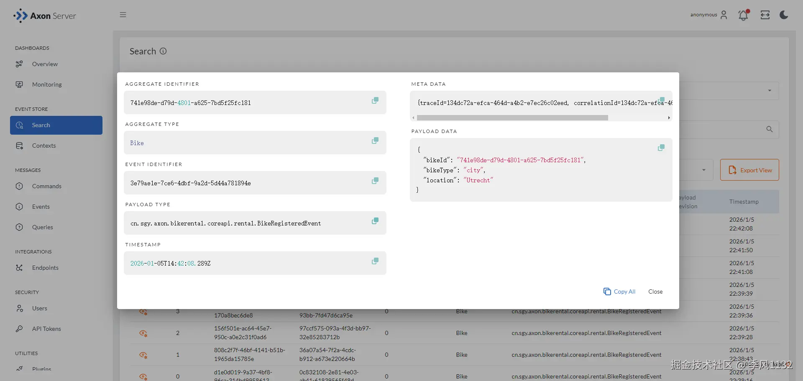This screenshot has height=381, width=803.
Task: Click the meta data horizontal scrollbar
Action: tap(512, 118)
